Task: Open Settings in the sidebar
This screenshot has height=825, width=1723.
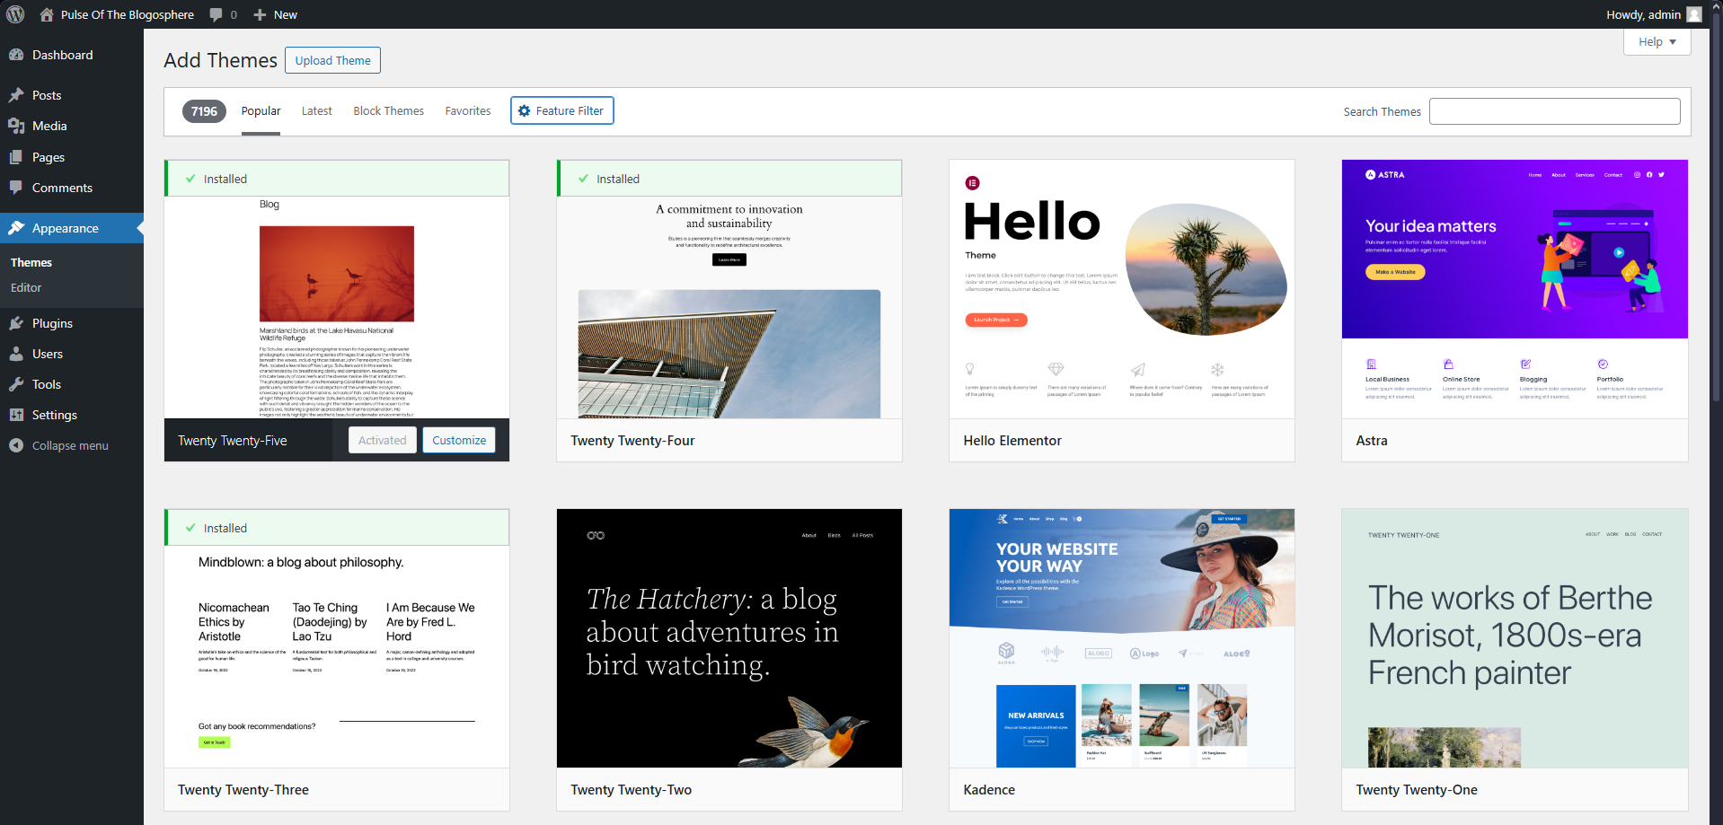Action: click(54, 415)
